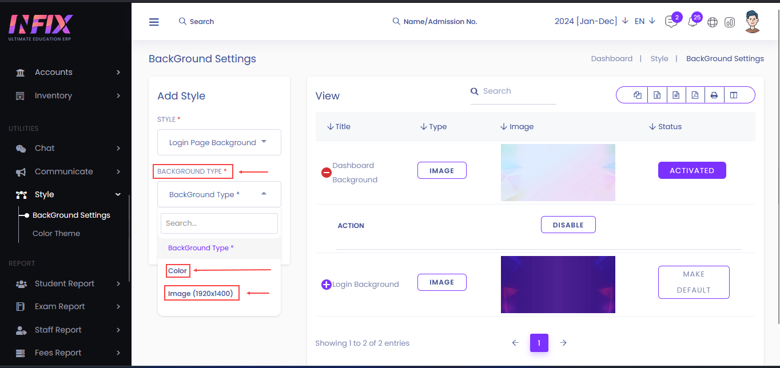Go to page 1 of the table
The height and width of the screenshot is (368, 780).
pos(539,343)
